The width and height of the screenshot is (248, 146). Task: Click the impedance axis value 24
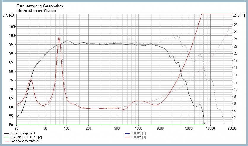[x=236, y=39]
